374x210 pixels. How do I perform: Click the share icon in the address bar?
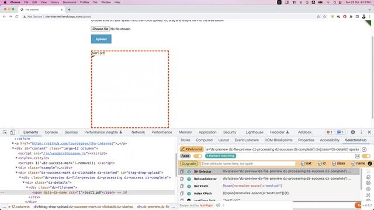(318, 17)
